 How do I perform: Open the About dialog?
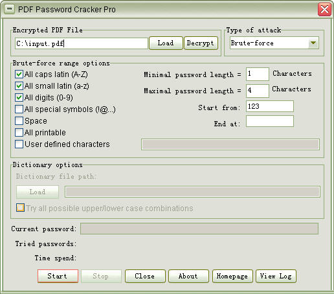[188, 276]
